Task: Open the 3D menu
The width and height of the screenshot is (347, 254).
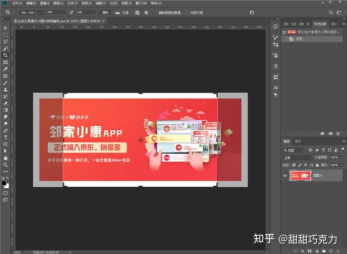Action: 114,3
